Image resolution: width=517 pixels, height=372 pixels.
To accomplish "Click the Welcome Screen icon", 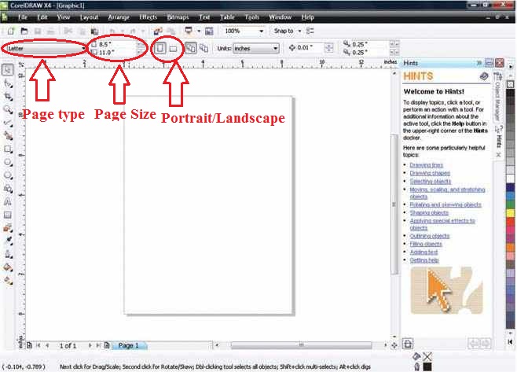I will (x=209, y=31).
